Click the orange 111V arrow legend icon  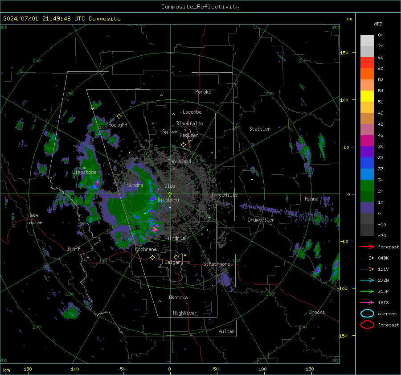tap(367, 269)
